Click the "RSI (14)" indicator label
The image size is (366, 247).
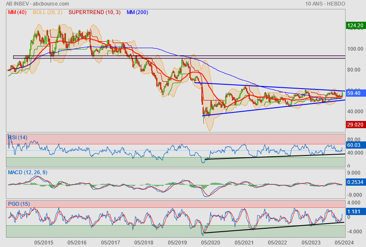(18, 138)
